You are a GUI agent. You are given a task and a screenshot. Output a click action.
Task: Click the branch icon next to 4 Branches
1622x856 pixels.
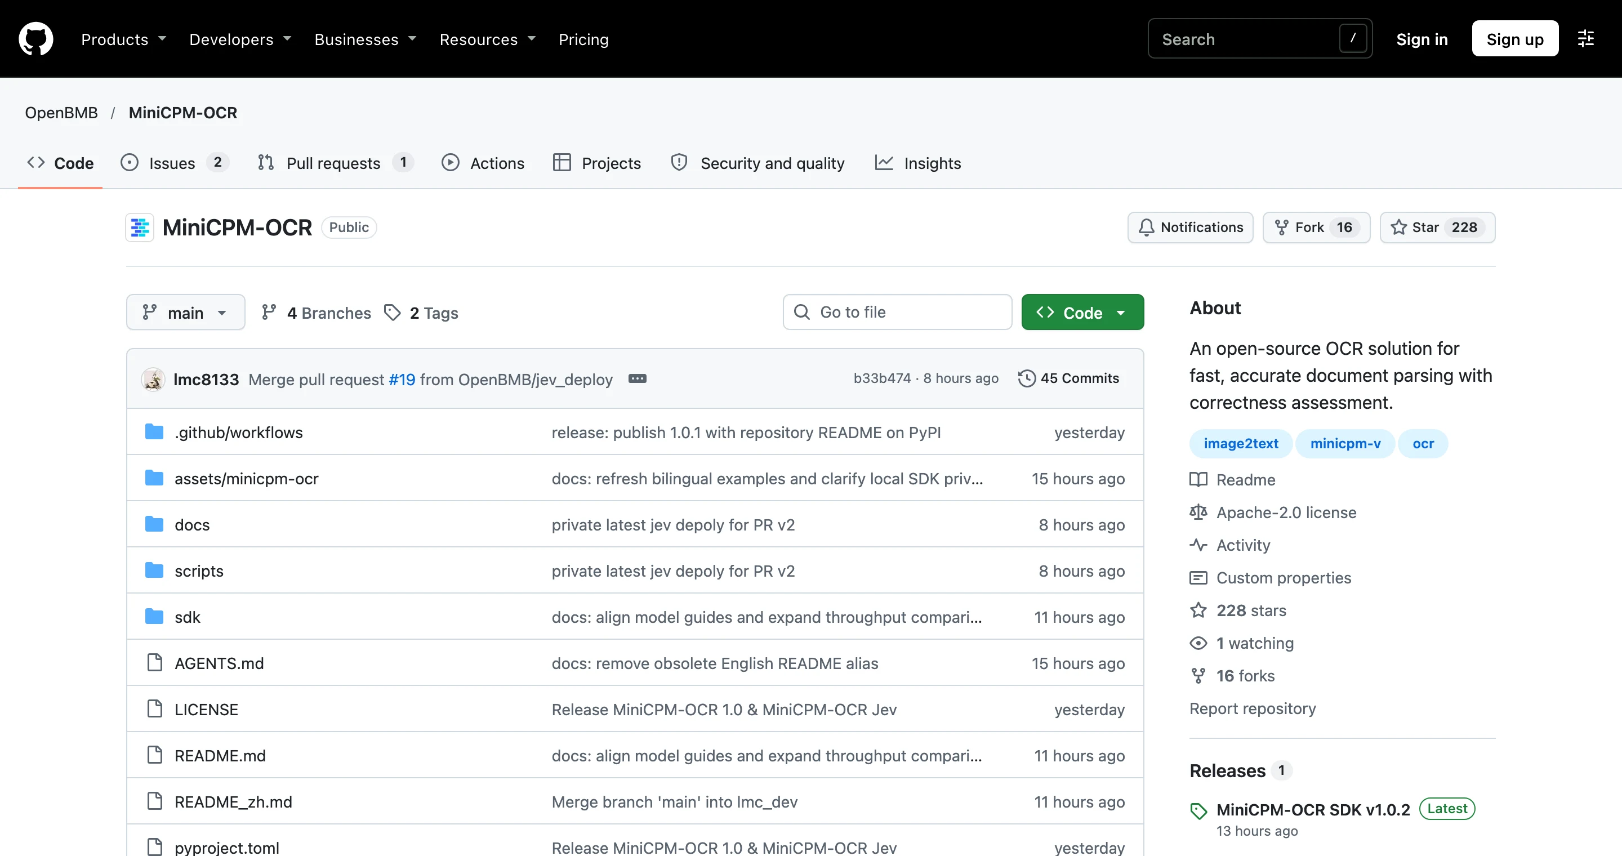[x=269, y=313]
